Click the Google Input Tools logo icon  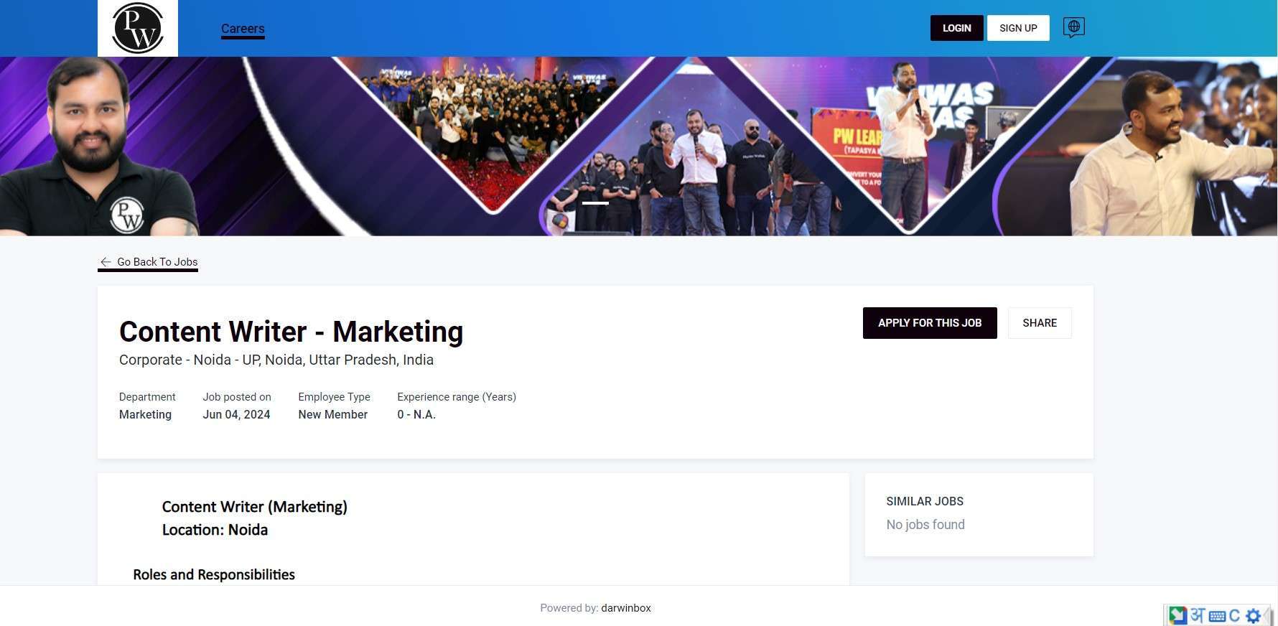pos(1177,615)
